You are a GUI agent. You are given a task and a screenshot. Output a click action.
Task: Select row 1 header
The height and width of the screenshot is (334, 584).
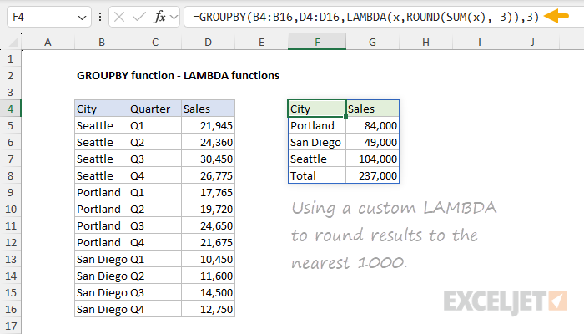point(10,59)
